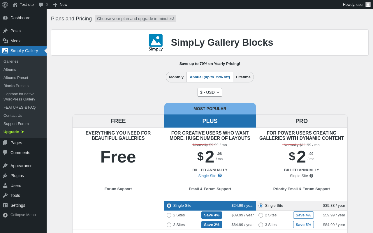Screen dimensions: 373x233
Task: Click the FREE plan header
Action: [x=118, y=121]
